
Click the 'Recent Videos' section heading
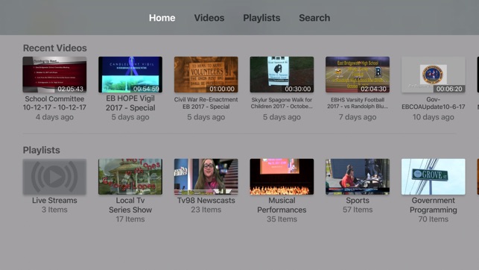click(x=54, y=48)
